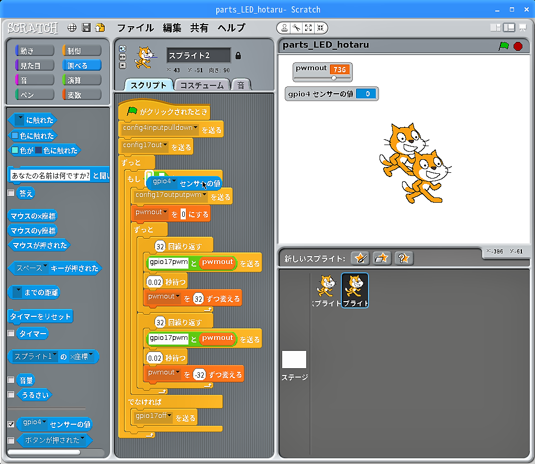This screenshot has width=535, height=464.
Task: Open the ファイル menu
Action: (x=136, y=28)
